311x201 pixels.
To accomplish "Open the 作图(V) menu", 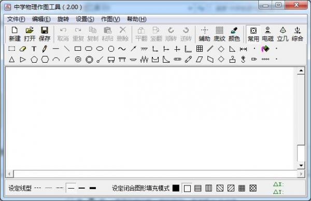I will pos(110,19).
